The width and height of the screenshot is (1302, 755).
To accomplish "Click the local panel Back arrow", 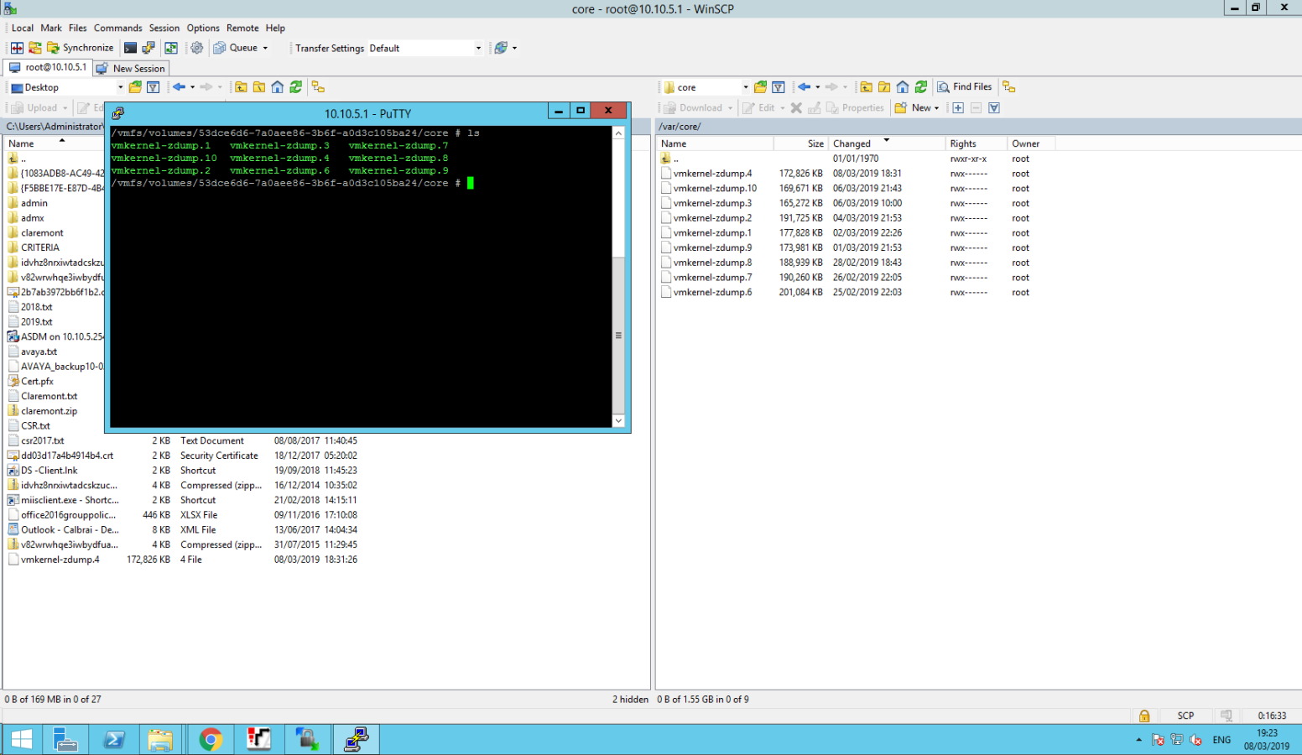I will [x=179, y=87].
